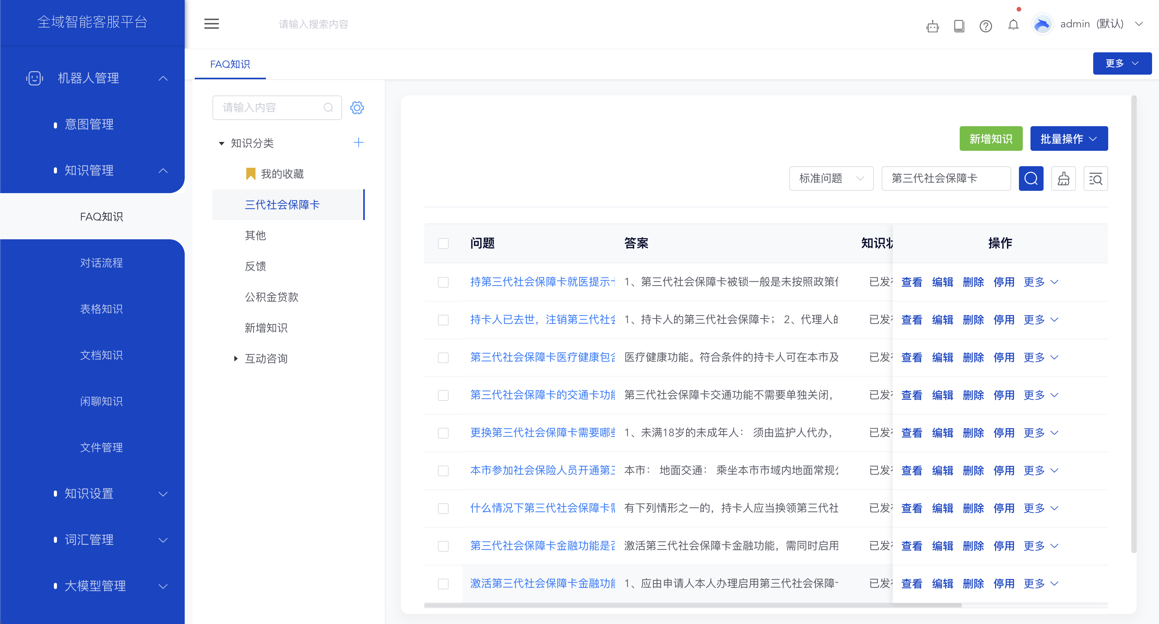Open the notification bell
Viewport: 1159px width, 624px height.
[x=1013, y=26]
